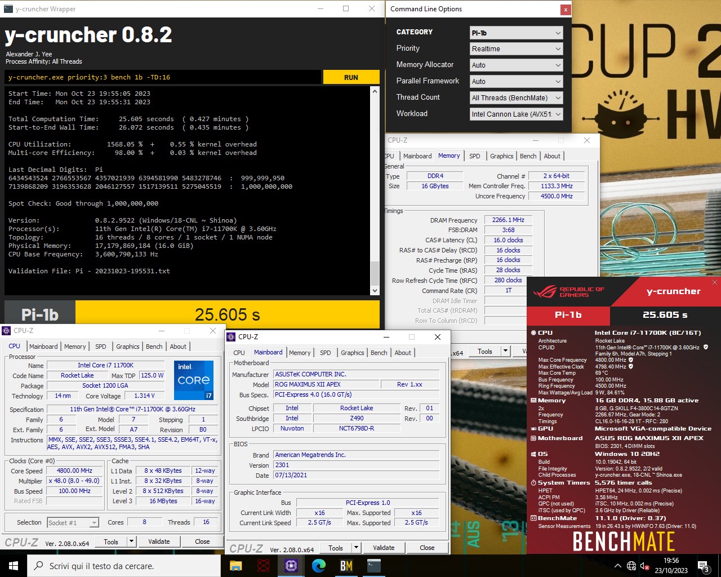Open the Memory Allocator dropdown
This screenshot has height=577, width=721.
click(516, 65)
